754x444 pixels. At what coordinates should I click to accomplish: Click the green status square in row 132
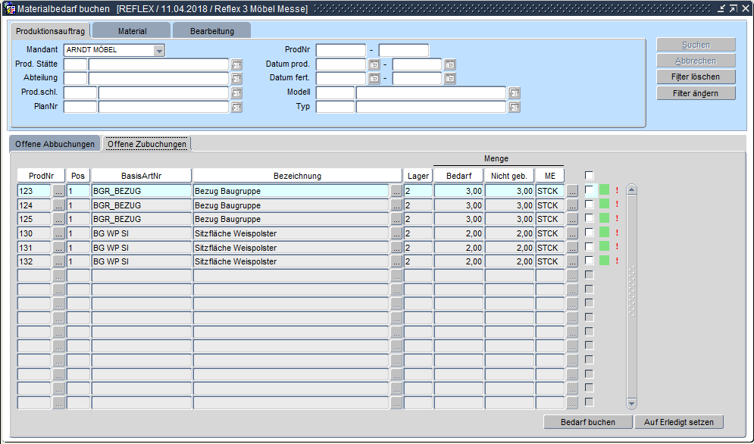604,261
